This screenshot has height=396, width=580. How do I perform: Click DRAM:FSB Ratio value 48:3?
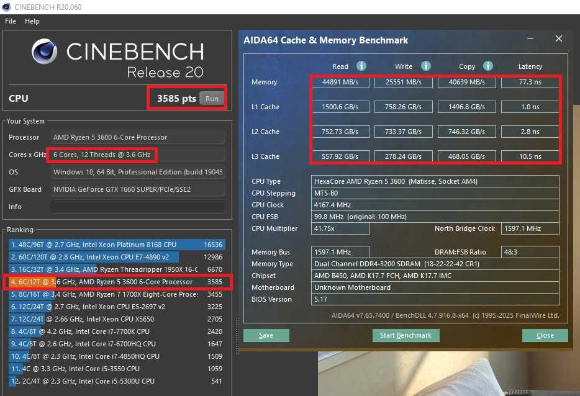click(530, 252)
